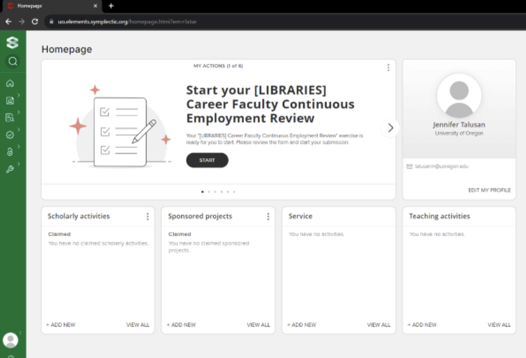The image size is (526, 358).
Task: Click the checkmark badge icon in sidebar
Action: pos(10,135)
